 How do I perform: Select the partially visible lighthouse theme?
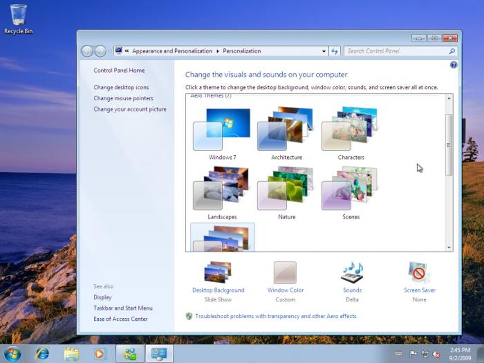pos(222,237)
